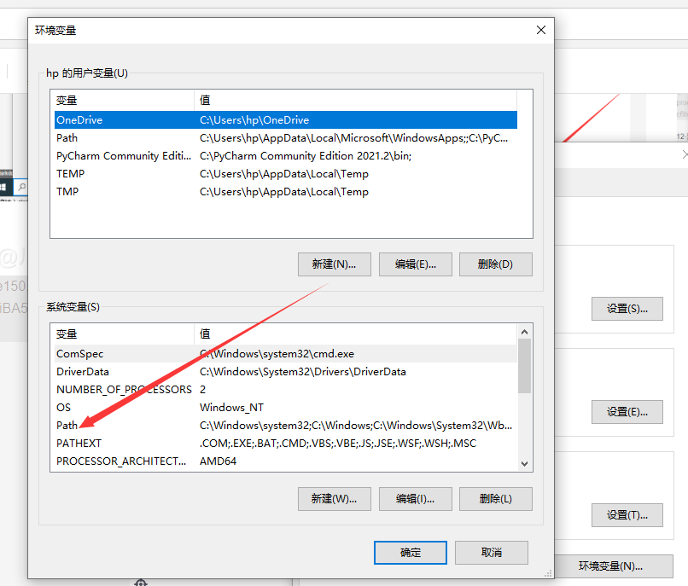This screenshot has width=688, height=586.
Task: Click the system variables 编辑(I)... button
Action: [415, 499]
